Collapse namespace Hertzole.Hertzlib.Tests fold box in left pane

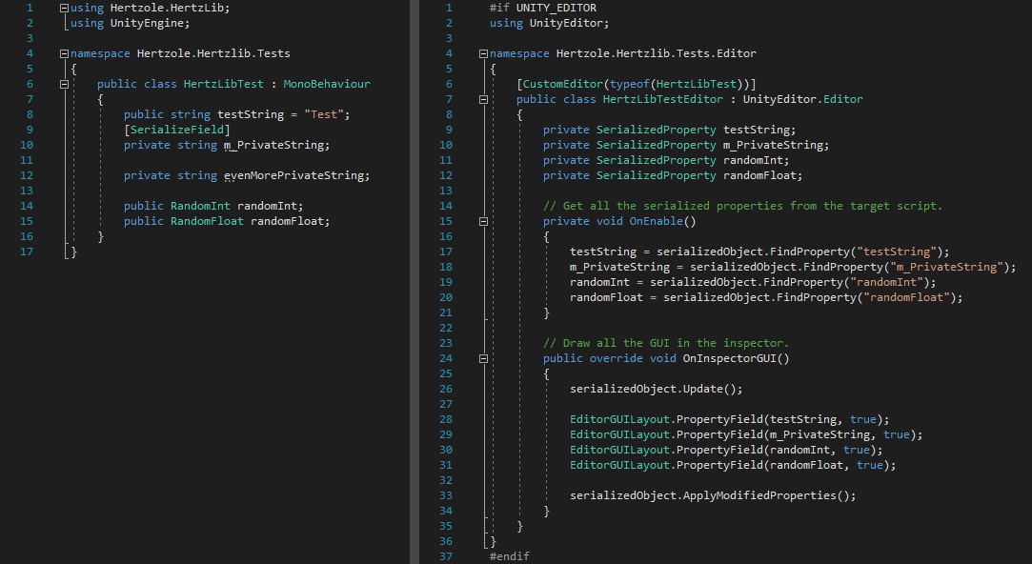(x=64, y=54)
